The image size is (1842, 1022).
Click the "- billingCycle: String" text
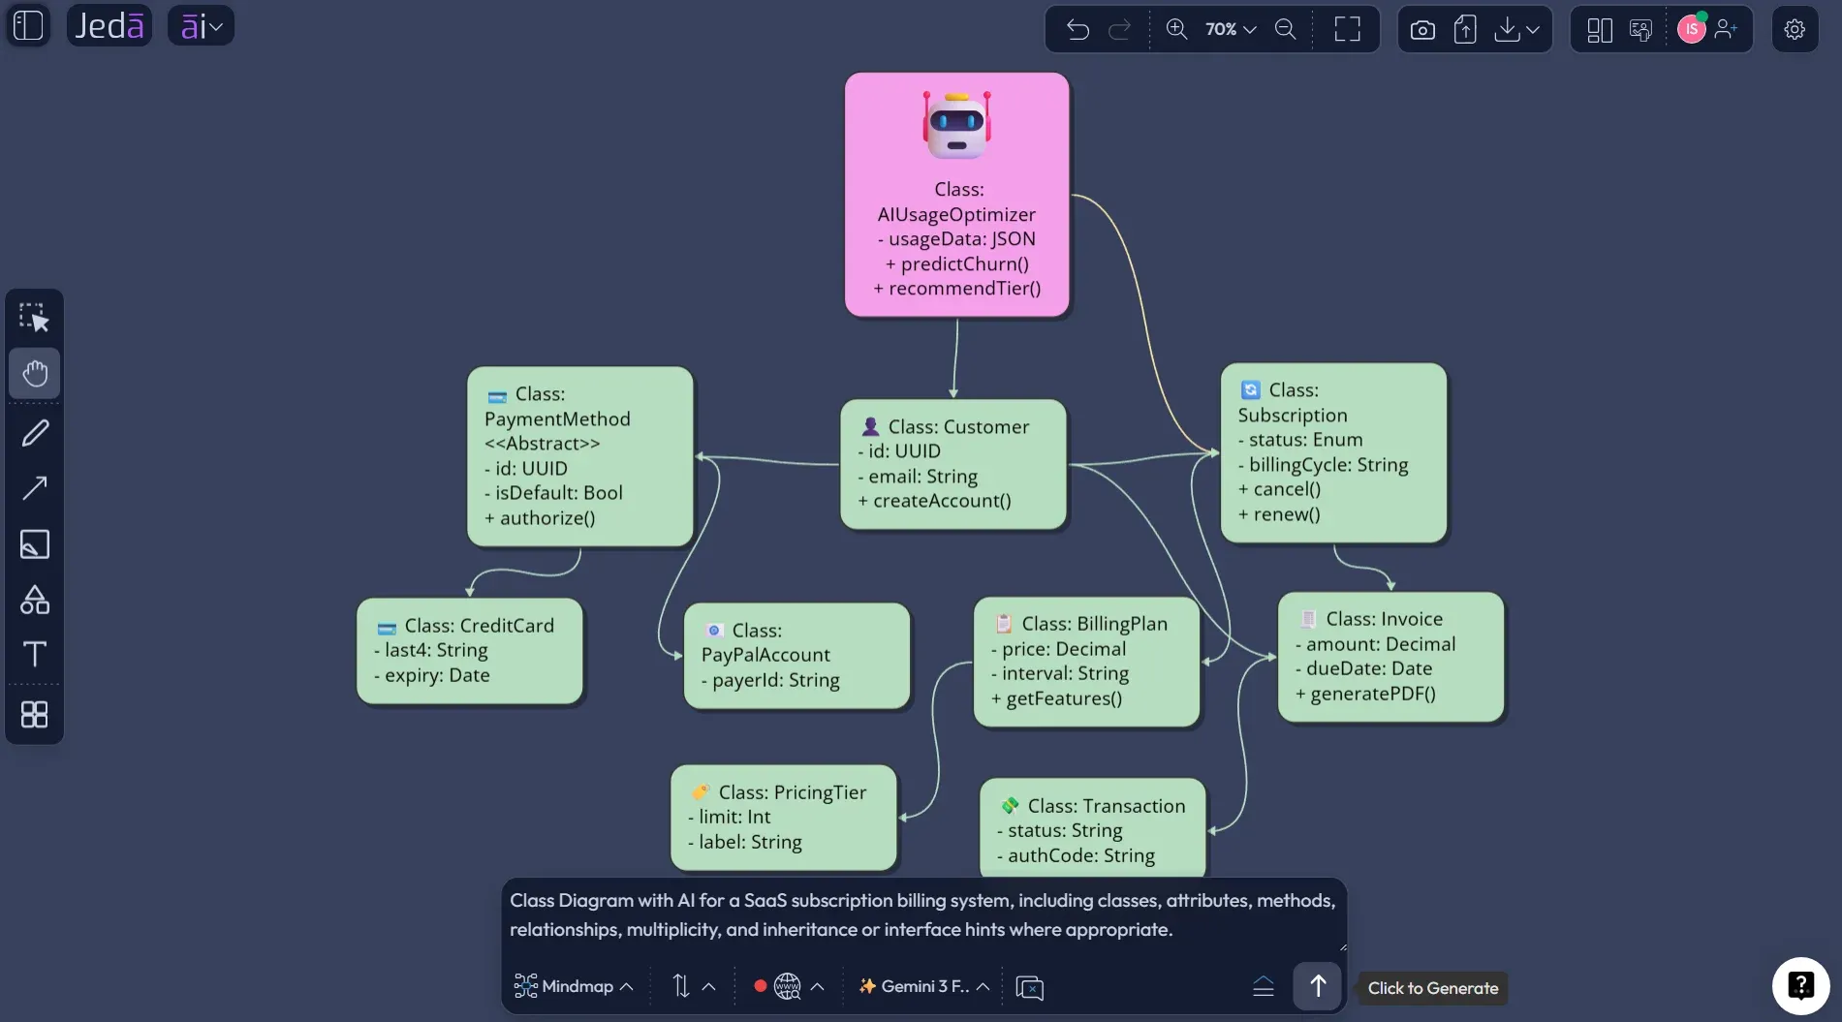tap(1323, 465)
